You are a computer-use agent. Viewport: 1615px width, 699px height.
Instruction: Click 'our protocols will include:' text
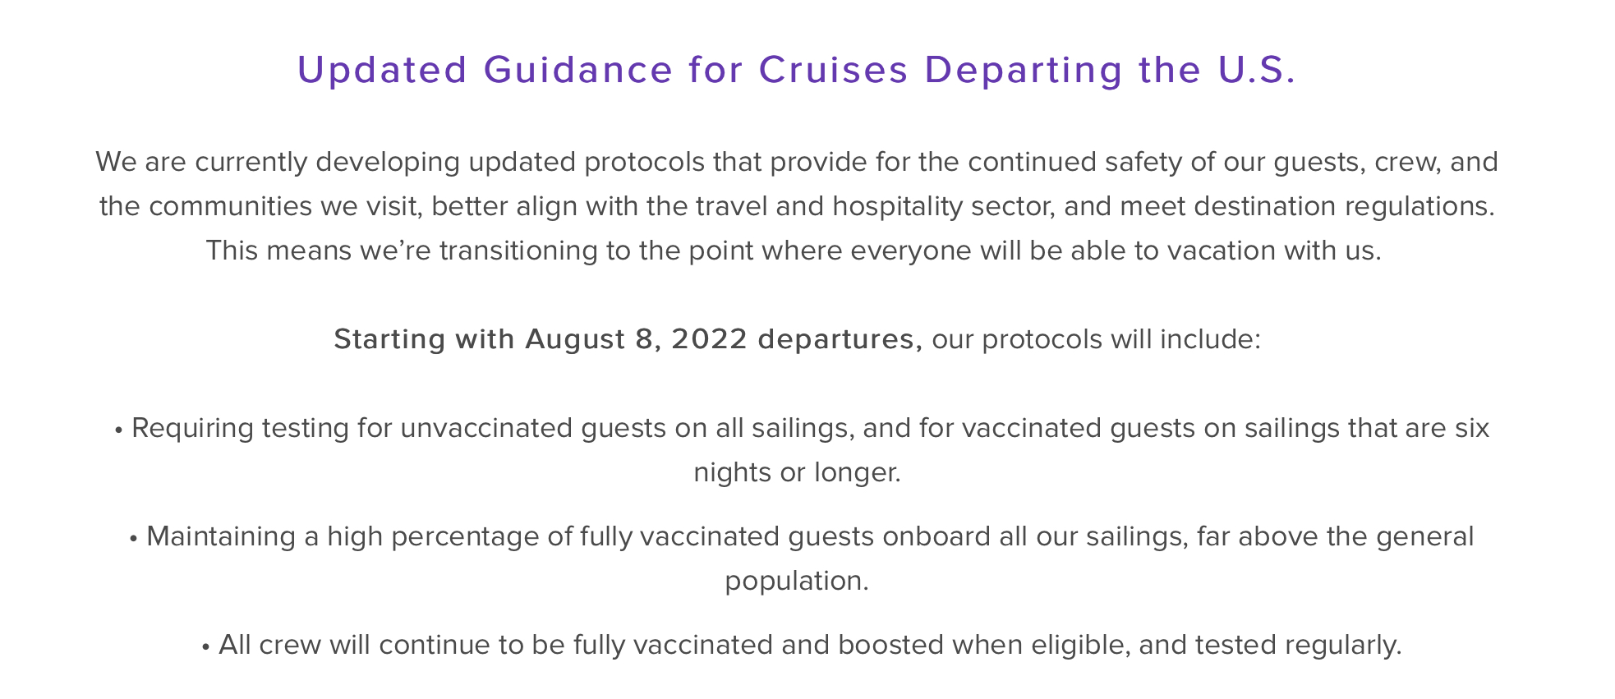coord(1096,340)
